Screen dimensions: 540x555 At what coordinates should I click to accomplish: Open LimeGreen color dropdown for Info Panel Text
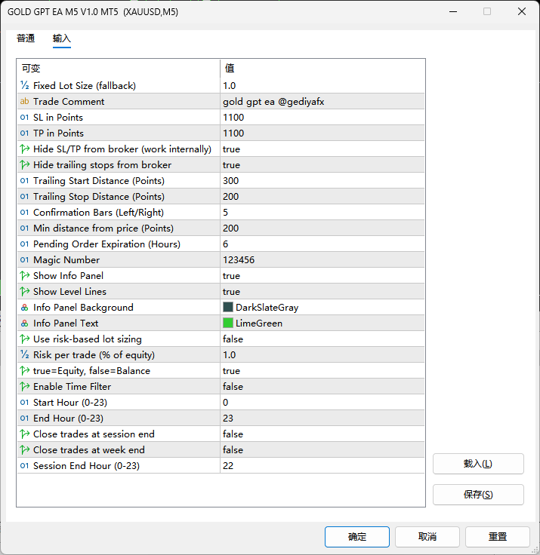(x=322, y=323)
